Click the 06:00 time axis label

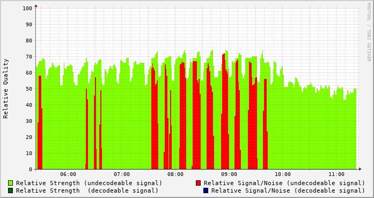coord(68,174)
